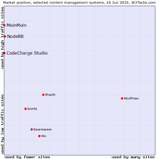Select the CodeCharge Studio label text
The image size is (159, 159).
(27, 53)
